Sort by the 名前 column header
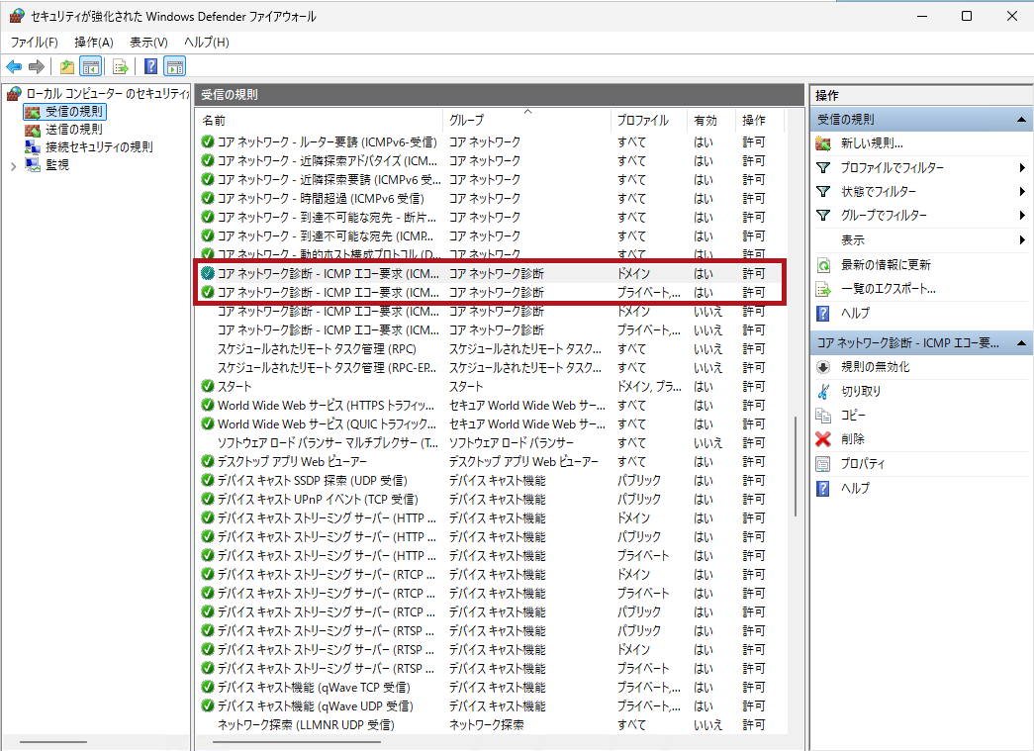 click(320, 120)
